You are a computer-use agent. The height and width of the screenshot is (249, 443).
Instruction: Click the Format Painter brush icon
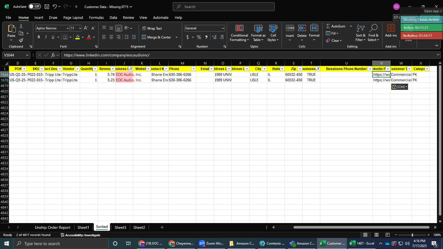click(x=21, y=40)
